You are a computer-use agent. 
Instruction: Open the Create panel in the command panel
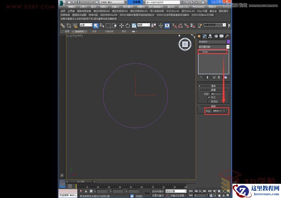pyautogui.click(x=199, y=36)
